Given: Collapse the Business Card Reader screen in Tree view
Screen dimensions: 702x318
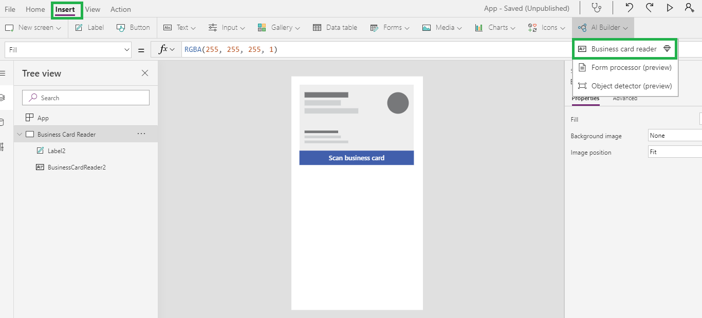Looking at the screenshot, I should tap(20, 134).
